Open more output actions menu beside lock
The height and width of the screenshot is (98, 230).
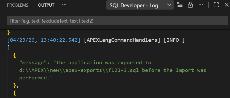click(201, 5)
